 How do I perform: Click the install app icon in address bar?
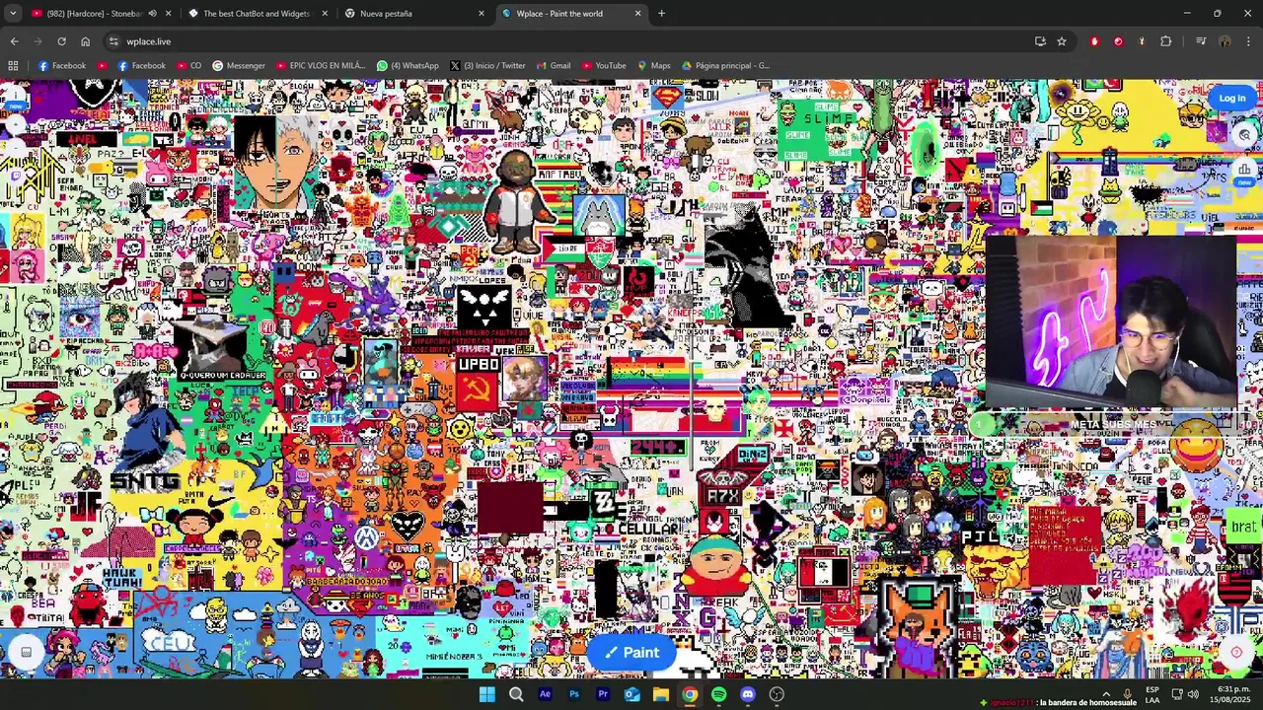click(1040, 41)
